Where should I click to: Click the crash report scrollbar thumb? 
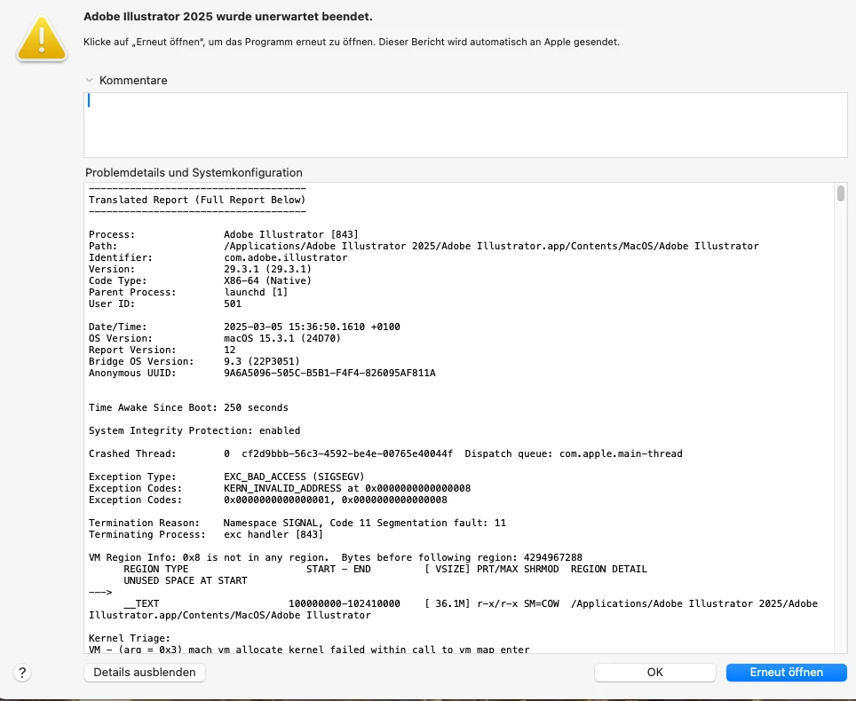point(841,193)
